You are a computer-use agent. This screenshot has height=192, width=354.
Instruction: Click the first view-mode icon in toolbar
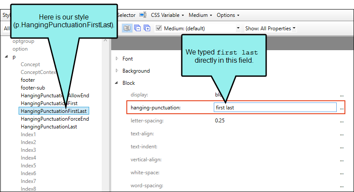127,28
